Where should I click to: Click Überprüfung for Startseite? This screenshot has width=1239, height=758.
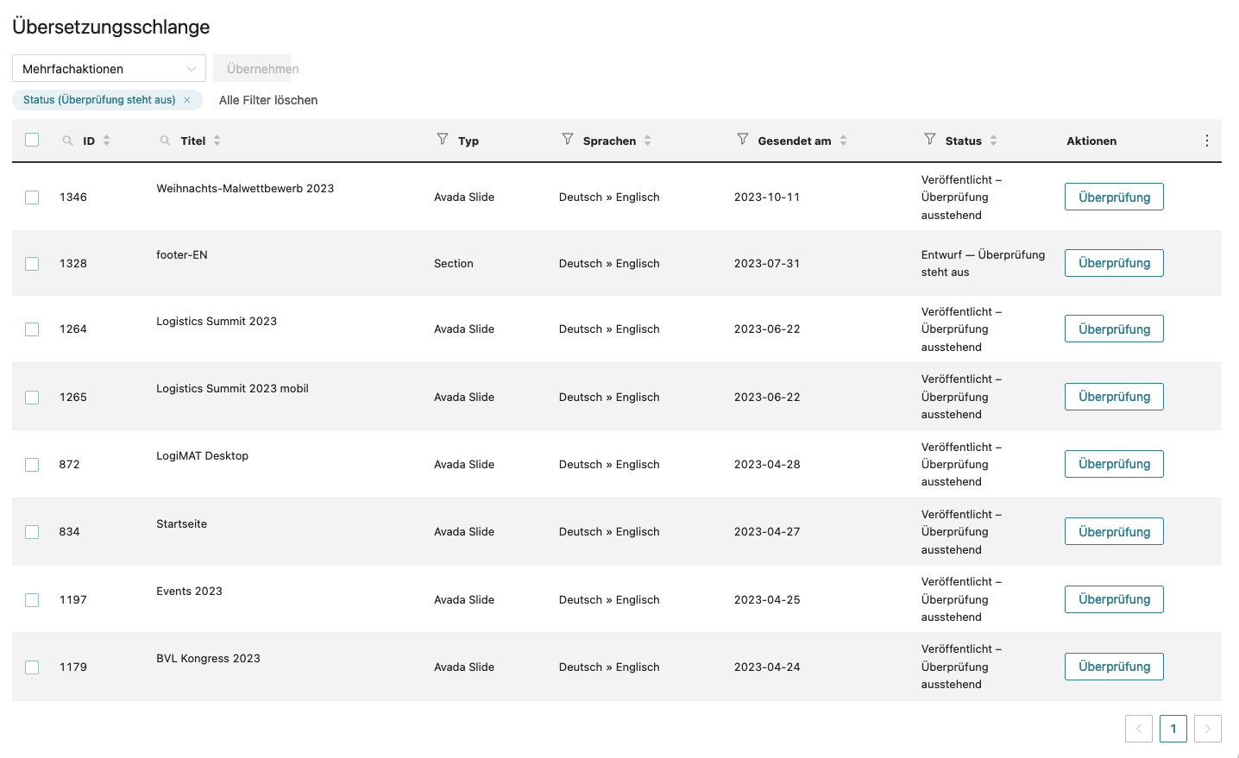pyautogui.click(x=1114, y=531)
